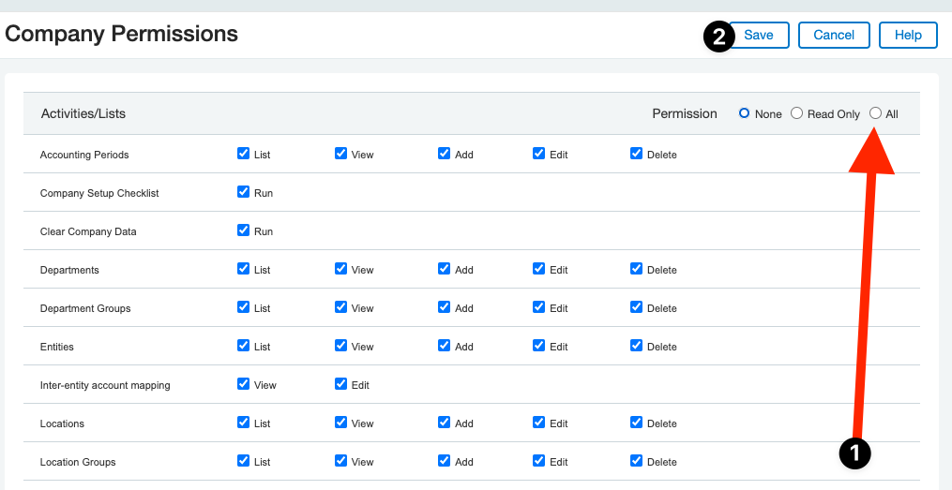Toggle Edit for Inter-entity account mapping
This screenshot has height=490, width=952.
point(340,384)
